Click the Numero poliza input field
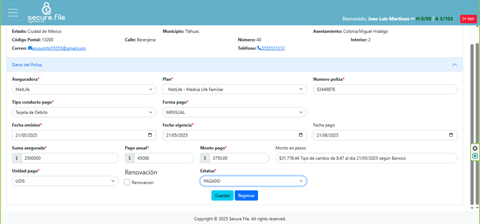This screenshot has width=480, height=224. 385,89
